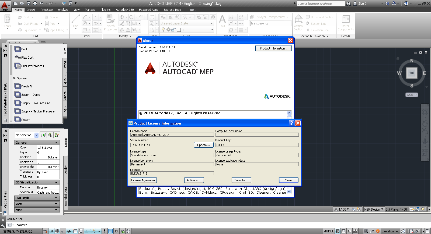Select the Fresh Air system duct tool
This screenshot has width=431, height=234.
coord(24,86)
